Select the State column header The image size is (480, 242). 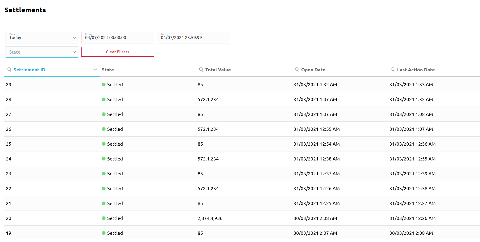click(x=108, y=70)
